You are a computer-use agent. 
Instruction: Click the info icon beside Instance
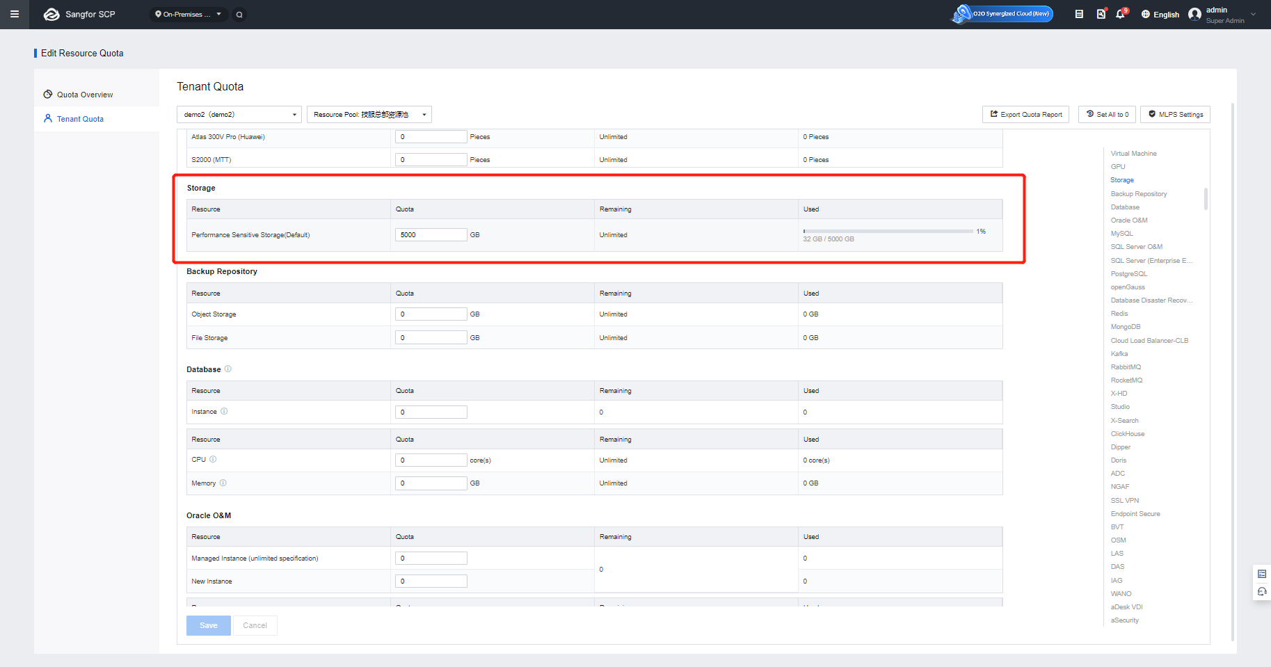pos(224,411)
